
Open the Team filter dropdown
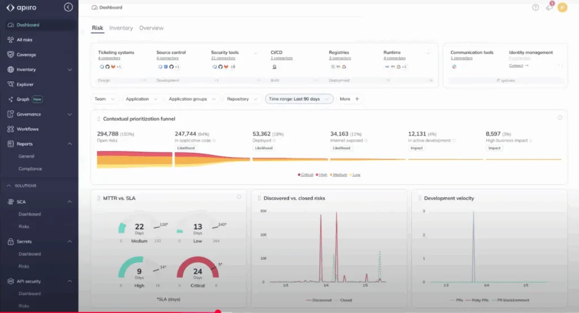(x=104, y=99)
